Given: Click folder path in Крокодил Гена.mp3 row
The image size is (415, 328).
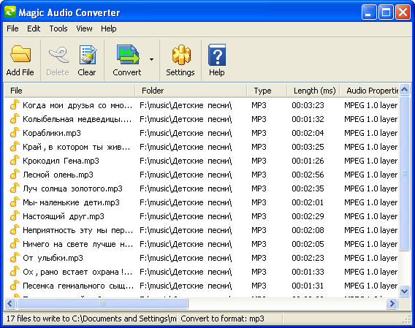Looking at the screenshot, I should (x=186, y=161).
